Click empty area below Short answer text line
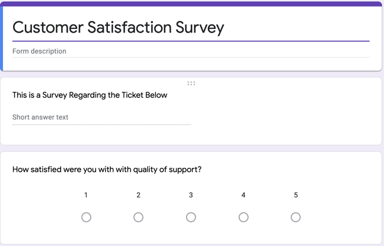 point(101,135)
